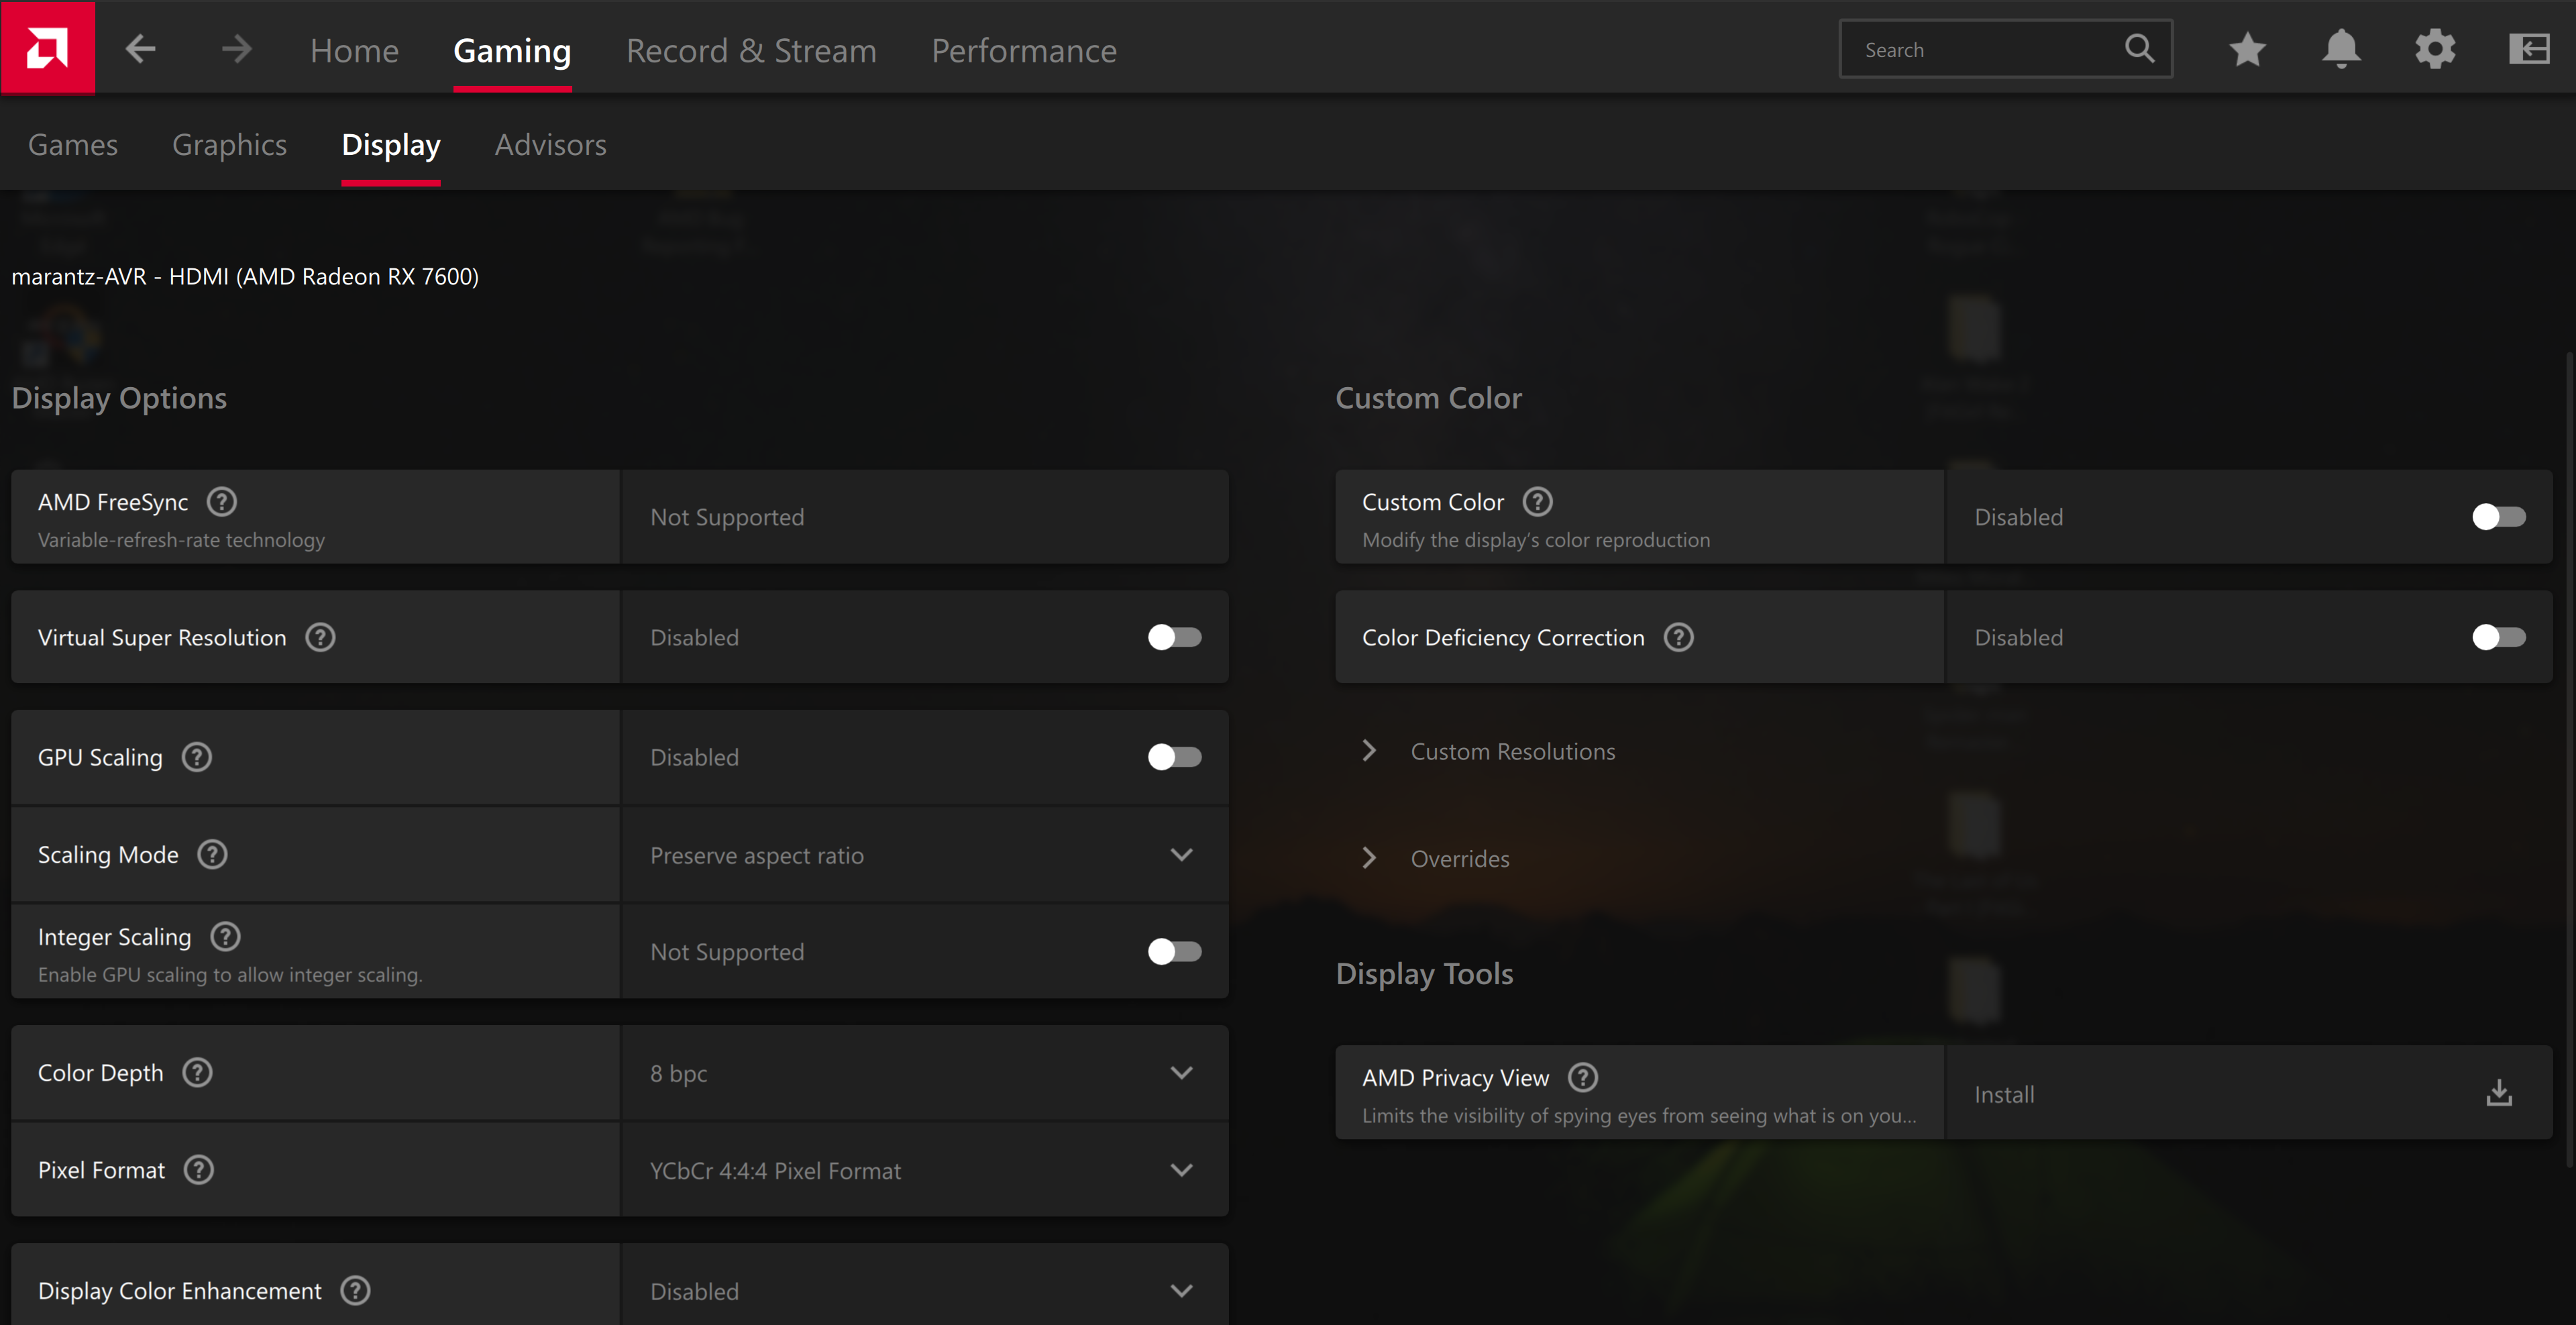Enable the Custom Color toggle
Image resolution: width=2576 pixels, height=1325 pixels.
(x=2498, y=517)
